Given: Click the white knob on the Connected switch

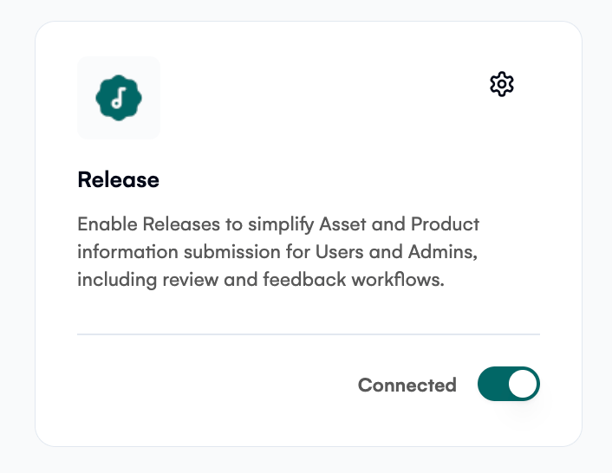Looking at the screenshot, I should tap(523, 384).
